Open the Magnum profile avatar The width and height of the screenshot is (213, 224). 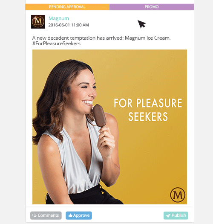point(38,22)
